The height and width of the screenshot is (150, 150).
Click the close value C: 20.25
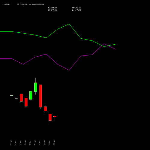[x=52, y=8]
